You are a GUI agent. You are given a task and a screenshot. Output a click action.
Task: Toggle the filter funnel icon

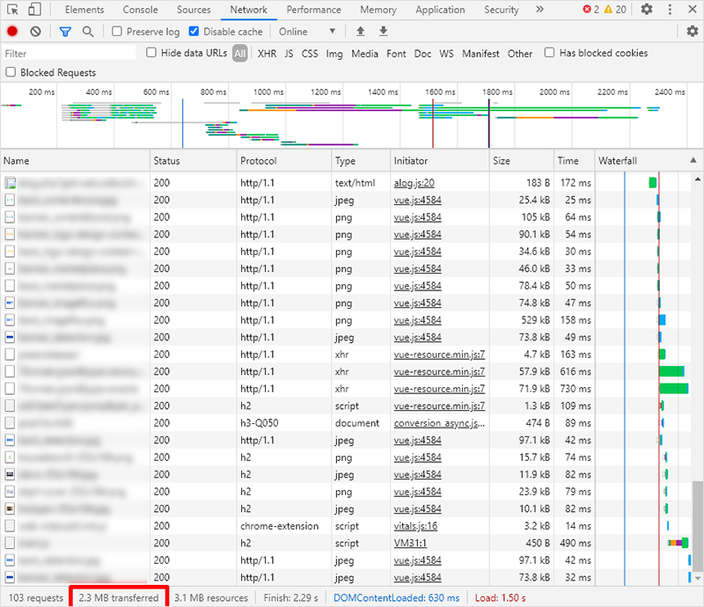[65, 32]
